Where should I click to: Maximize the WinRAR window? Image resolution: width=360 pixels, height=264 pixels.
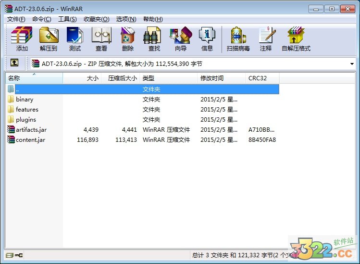point(332,9)
